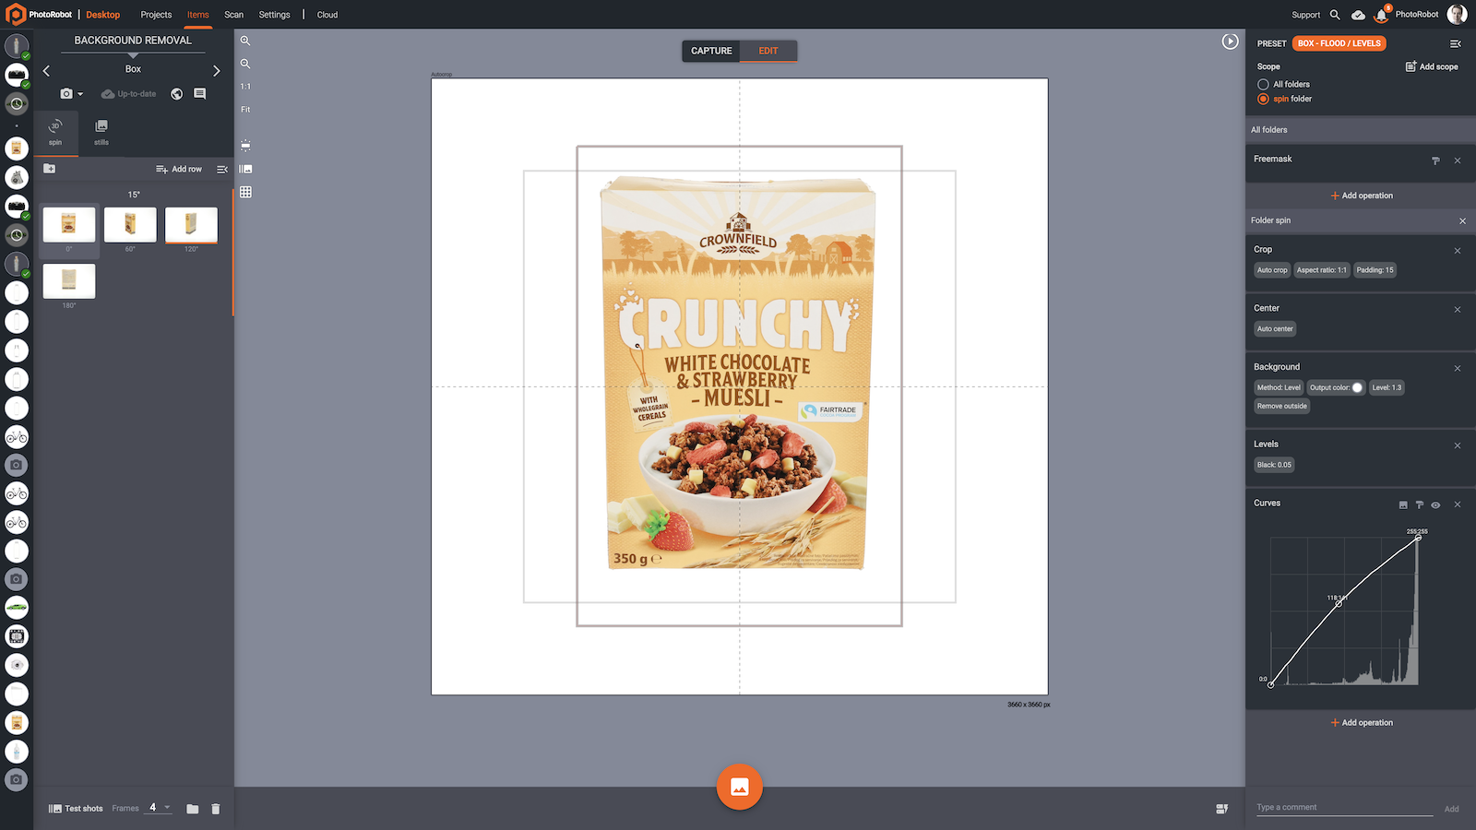Delete test shots with trash icon
1476x830 pixels.
click(x=216, y=809)
